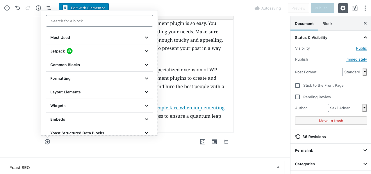Check the Pending Review box
The image size is (371, 174).
pos(297,97)
